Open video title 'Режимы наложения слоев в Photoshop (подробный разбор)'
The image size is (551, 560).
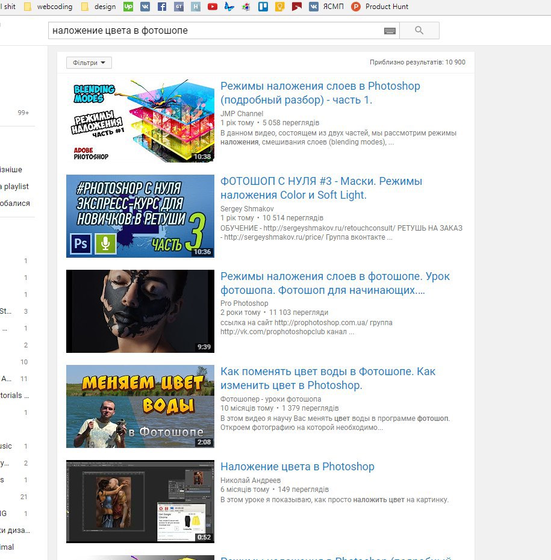click(x=320, y=93)
